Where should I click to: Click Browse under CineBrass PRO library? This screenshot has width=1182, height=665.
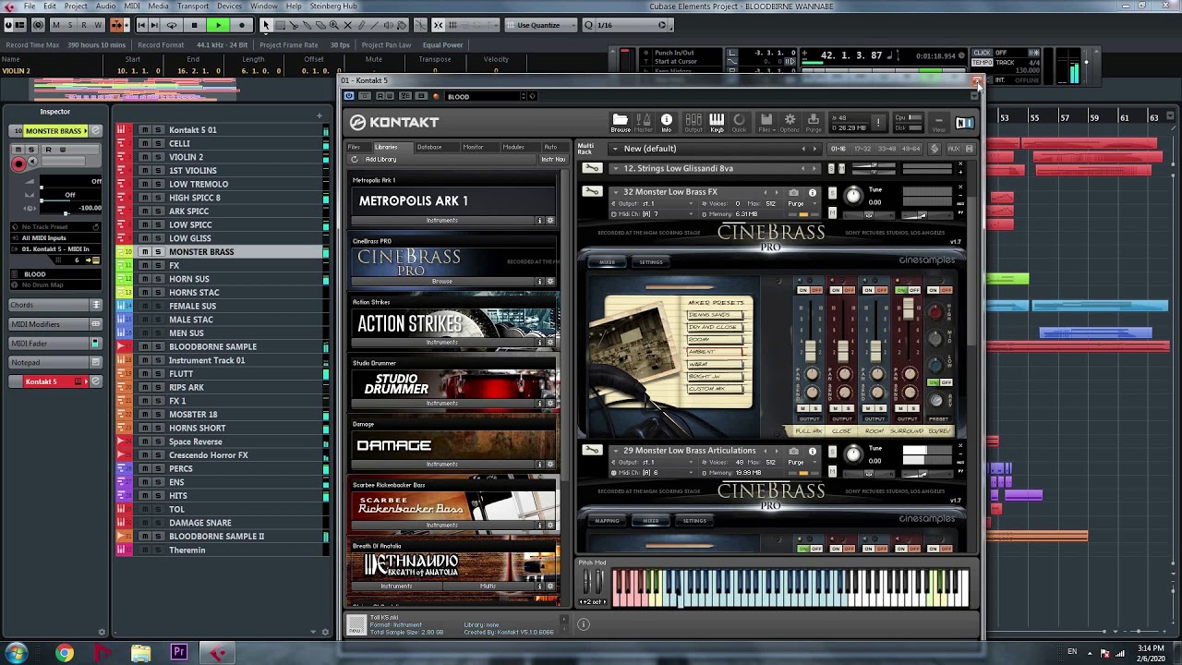coord(441,282)
